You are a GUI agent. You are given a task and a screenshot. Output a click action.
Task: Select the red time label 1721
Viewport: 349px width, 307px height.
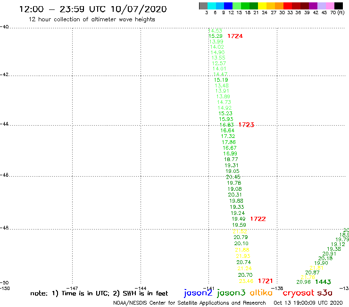[x=266, y=281]
